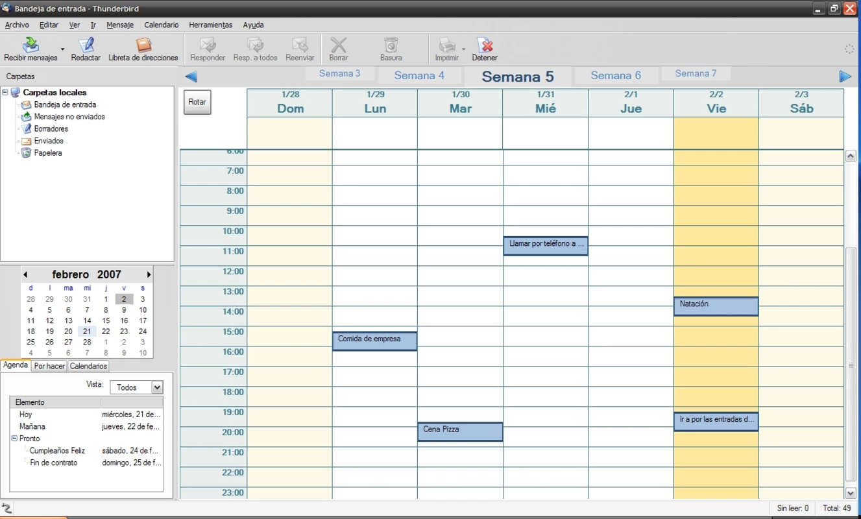Switch to the Por hacer tab
This screenshot has height=519, width=861.
(x=49, y=366)
